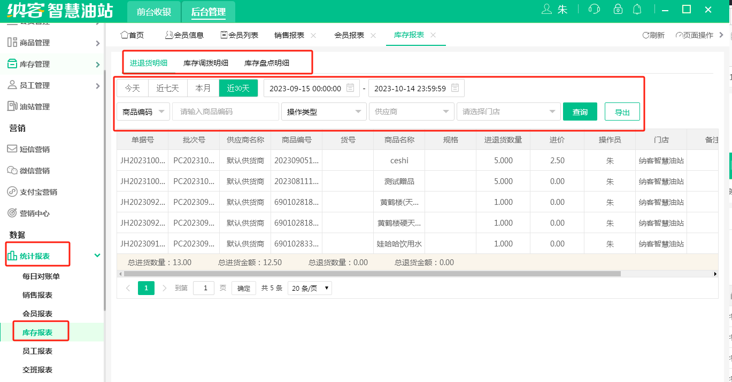
Task: Open the notification bell
Action: click(637, 10)
